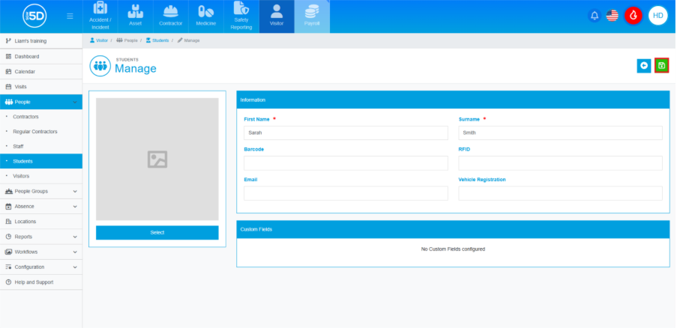Open the notifications bell icon
This screenshot has width=677, height=328.
pos(595,16)
